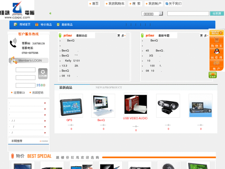225x169 pixels.
Task: Click the green prime icon in 最新动态
Action: click(60, 35)
